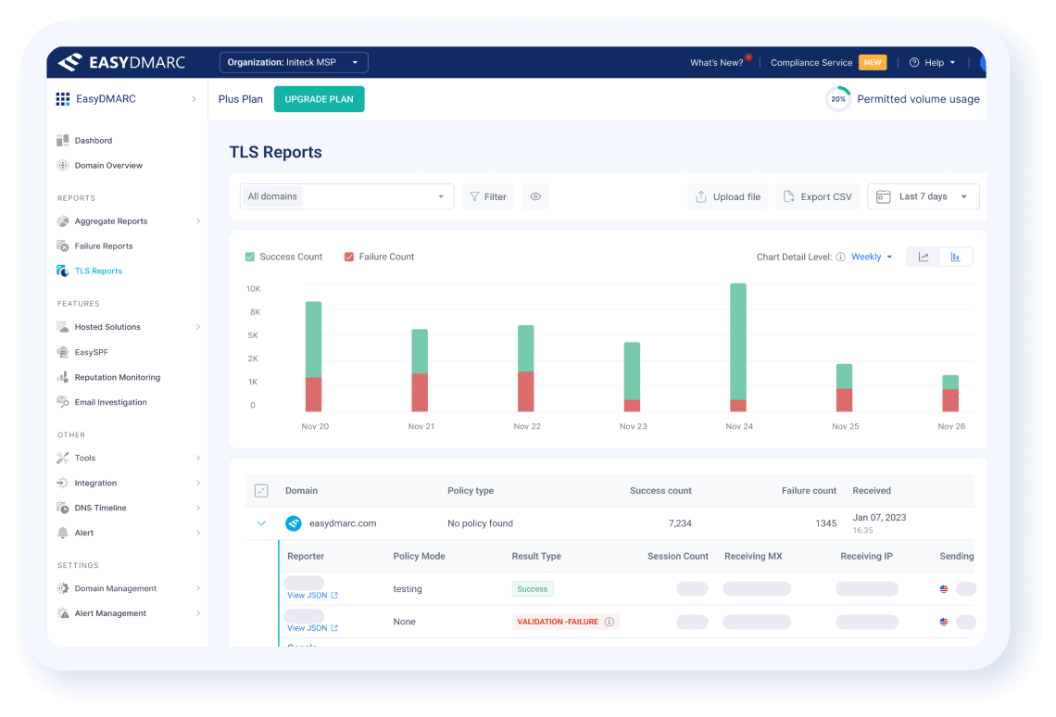Click the Integration icon
The width and height of the screenshot is (1056, 717).
(x=63, y=483)
